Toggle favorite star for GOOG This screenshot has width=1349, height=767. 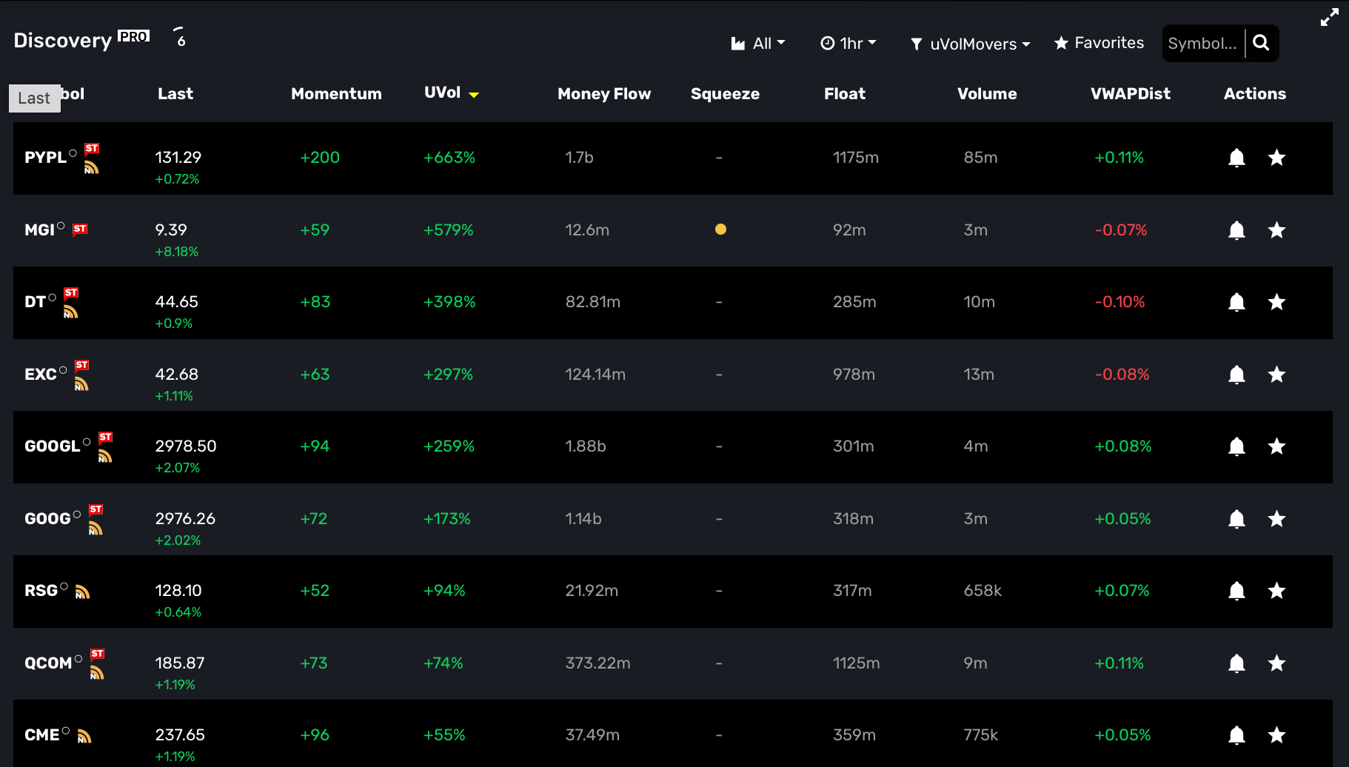(1276, 519)
